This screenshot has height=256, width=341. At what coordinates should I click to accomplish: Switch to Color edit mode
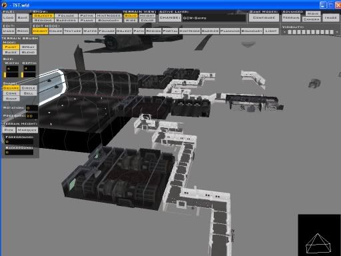click(x=55, y=31)
